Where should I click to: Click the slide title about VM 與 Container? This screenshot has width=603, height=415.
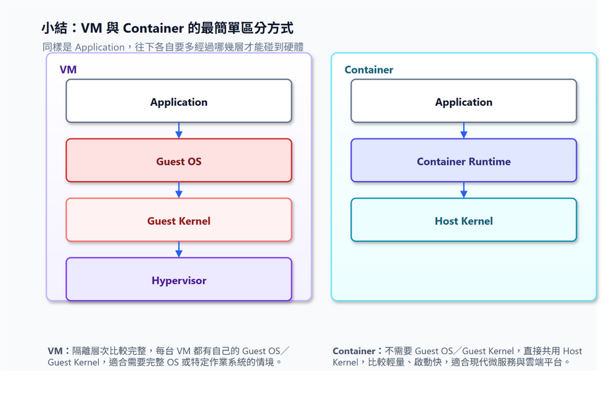coord(167,28)
